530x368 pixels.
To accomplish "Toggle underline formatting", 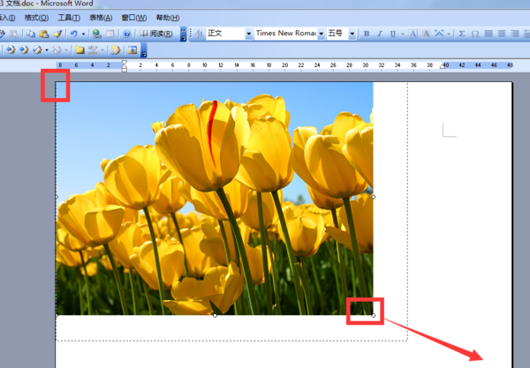I will (x=393, y=34).
